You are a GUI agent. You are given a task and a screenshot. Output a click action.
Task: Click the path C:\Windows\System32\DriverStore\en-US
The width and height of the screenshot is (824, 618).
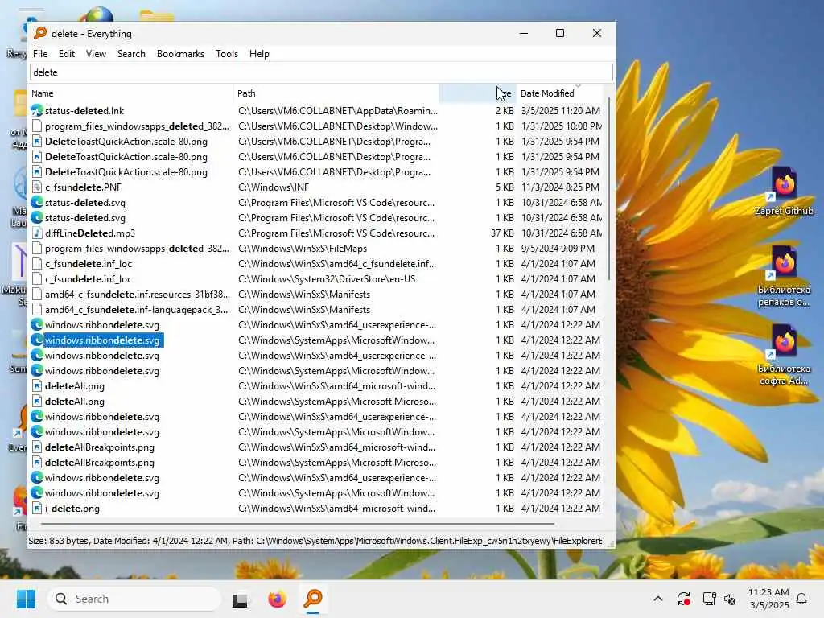pos(327,279)
